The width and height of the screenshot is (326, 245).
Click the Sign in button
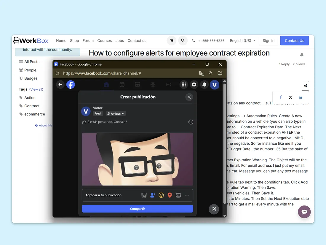click(268, 41)
